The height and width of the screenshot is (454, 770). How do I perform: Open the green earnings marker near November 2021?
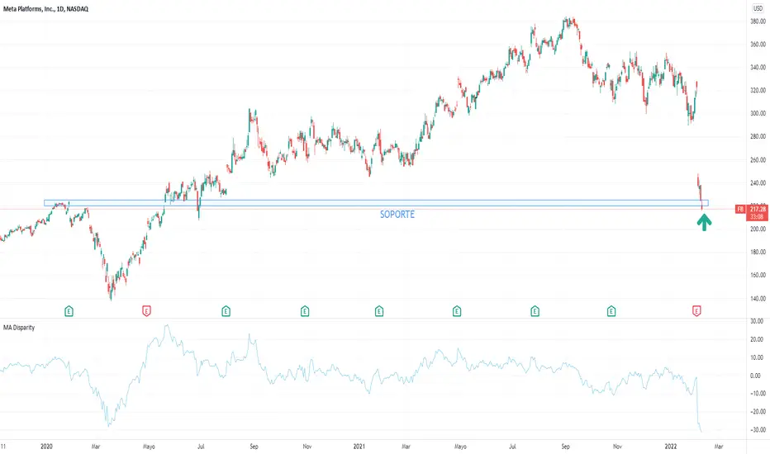611,310
